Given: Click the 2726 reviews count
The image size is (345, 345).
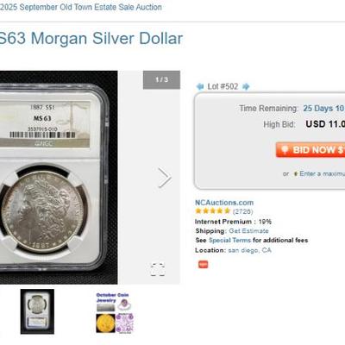Looking at the screenshot, I should pos(242,211).
